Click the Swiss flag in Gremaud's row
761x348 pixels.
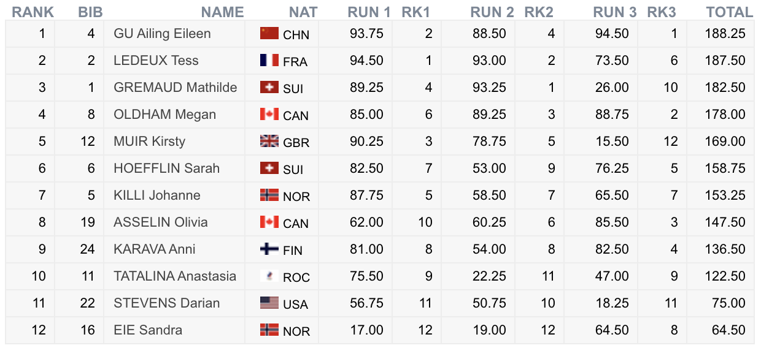[269, 88]
